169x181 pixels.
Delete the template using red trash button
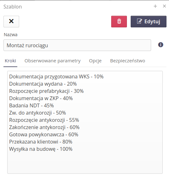tap(119, 21)
